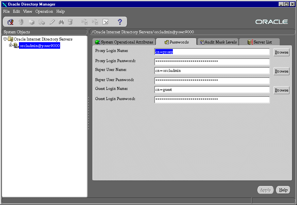297x205 pixels.
Task: Expand the orcladmin@yow:9000 tree node
Action: tap(11, 45)
